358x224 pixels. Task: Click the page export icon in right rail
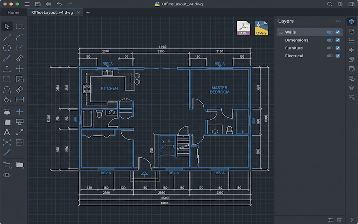(x=352, y=31)
